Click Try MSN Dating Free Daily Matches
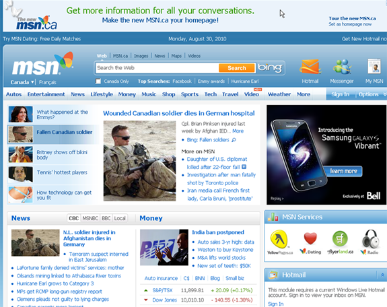 (x=42, y=39)
